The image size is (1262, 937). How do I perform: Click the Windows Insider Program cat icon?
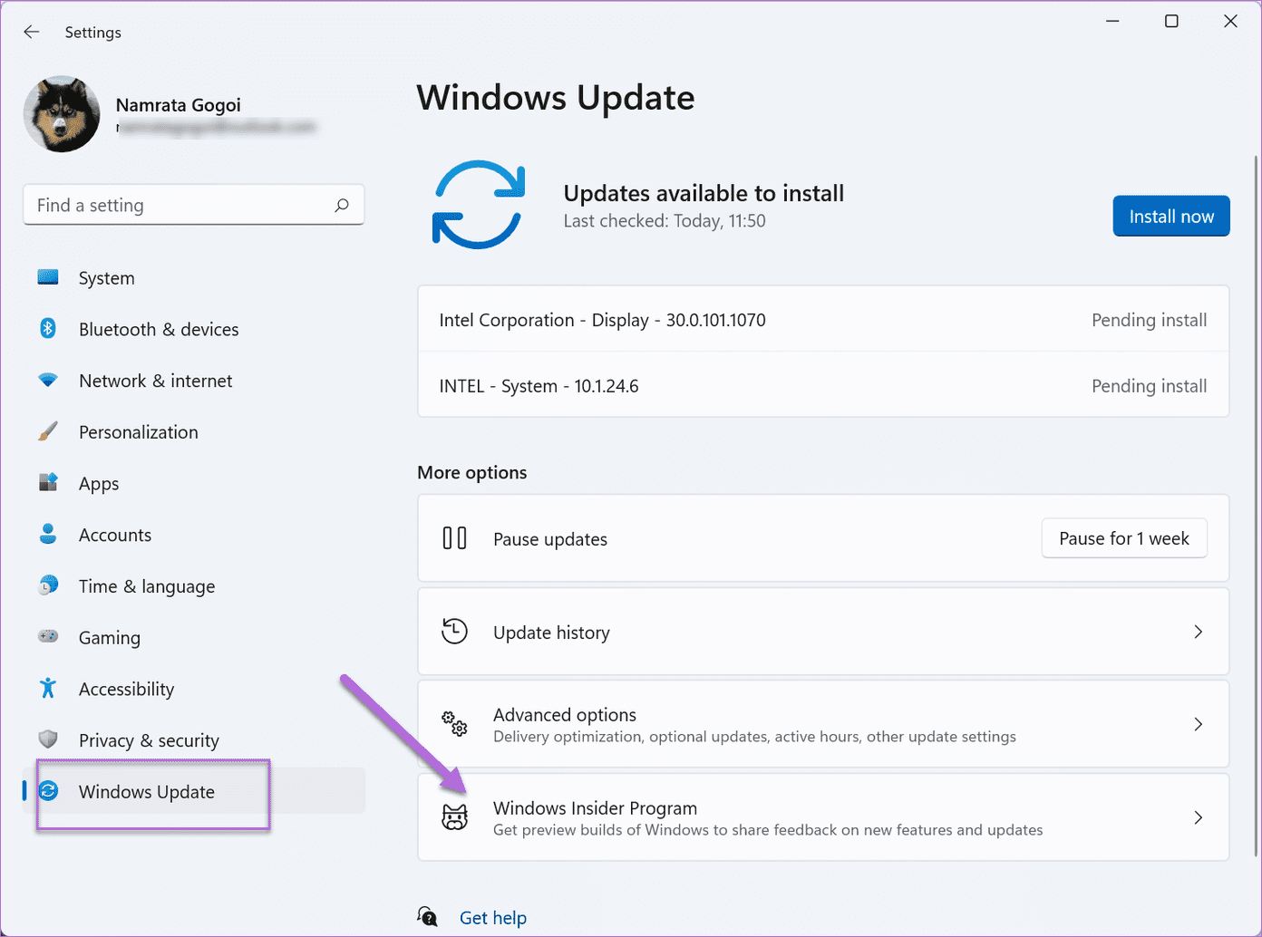[454, 817]
